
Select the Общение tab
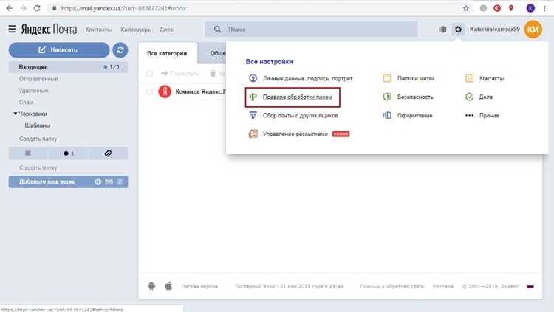coord(213,53)
